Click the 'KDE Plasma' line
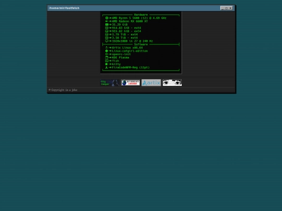The width and height of the screenshot is (282, 211). click(x=121, y=58)
